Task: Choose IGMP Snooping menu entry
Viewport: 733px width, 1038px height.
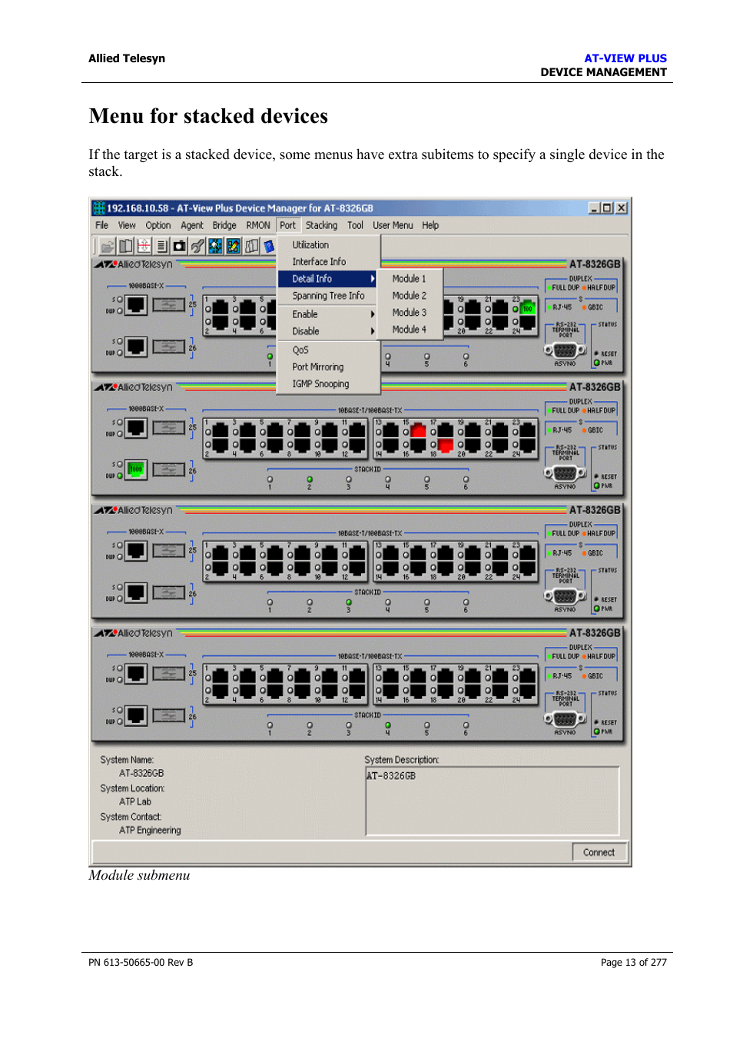Action: (x=328, y=383)
